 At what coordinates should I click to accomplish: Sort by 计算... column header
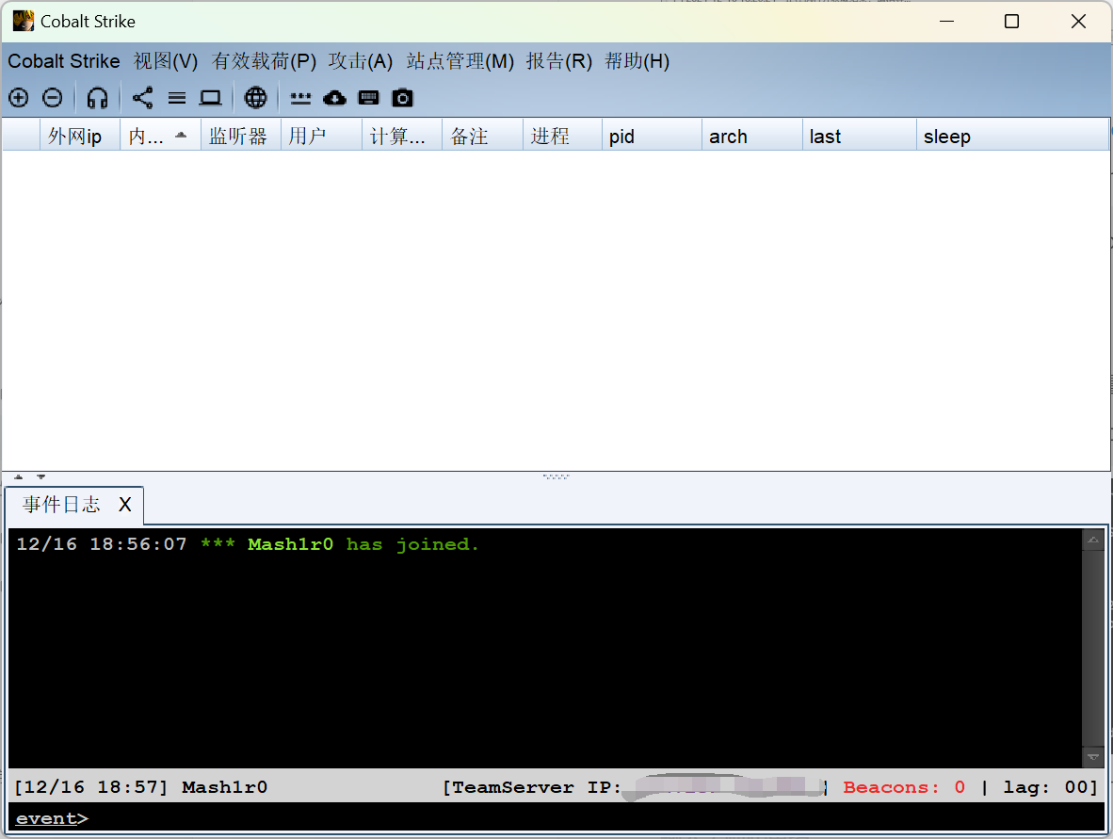[402, 136]
